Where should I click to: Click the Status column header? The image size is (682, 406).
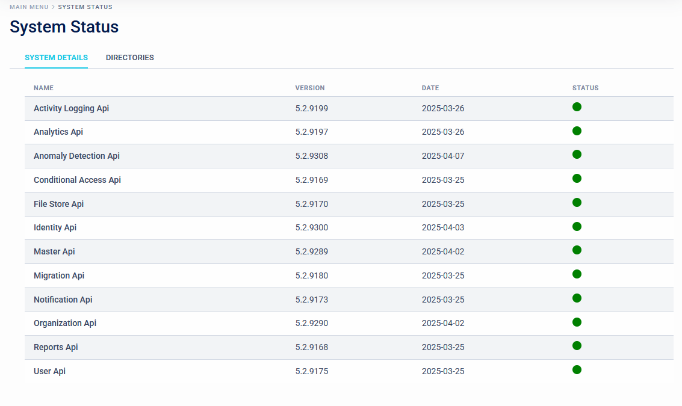(585, 88)
